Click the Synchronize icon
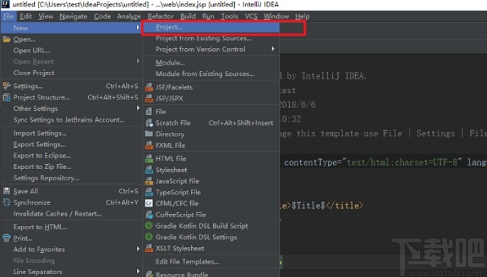 6,202
